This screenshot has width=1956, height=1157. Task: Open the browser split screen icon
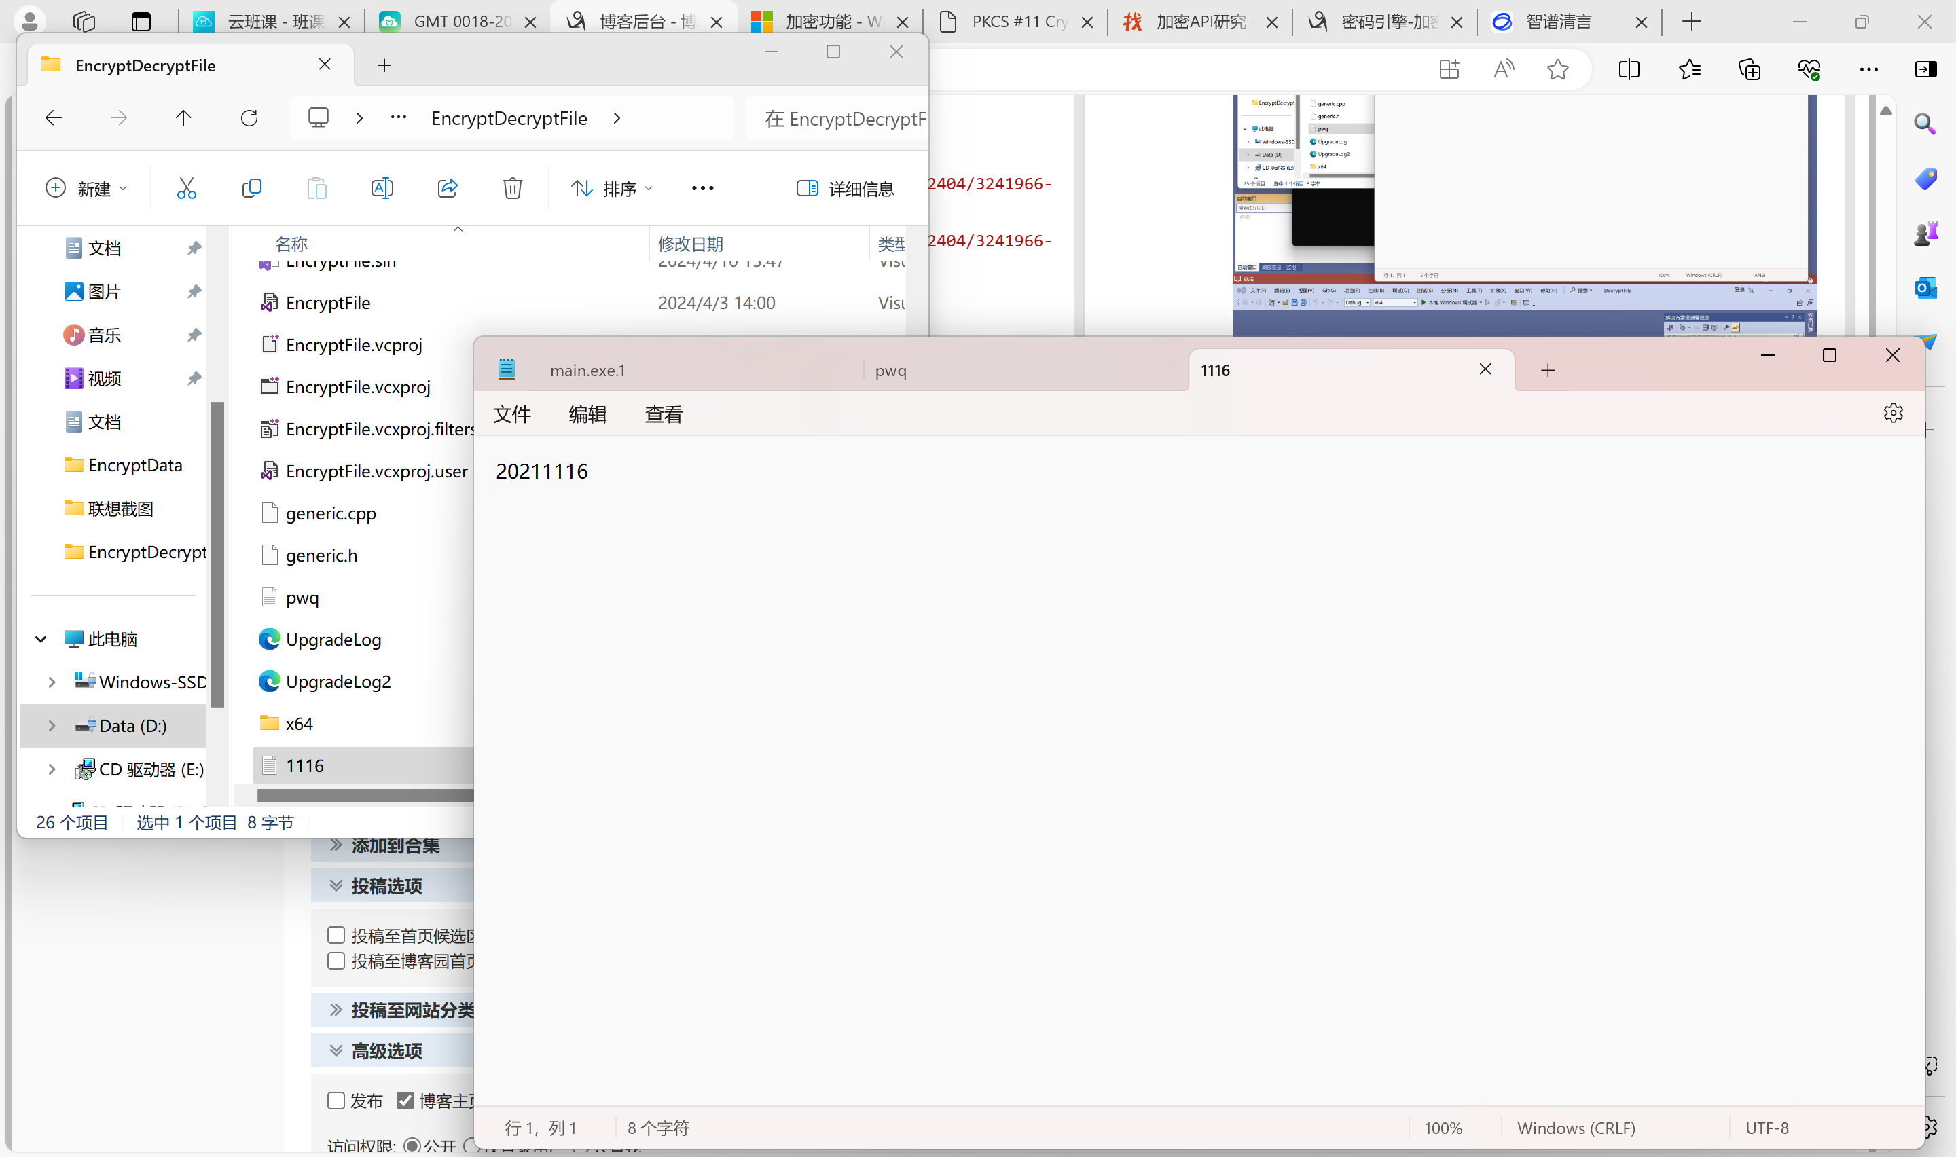pyautogui.click(x=1629, y=69)
